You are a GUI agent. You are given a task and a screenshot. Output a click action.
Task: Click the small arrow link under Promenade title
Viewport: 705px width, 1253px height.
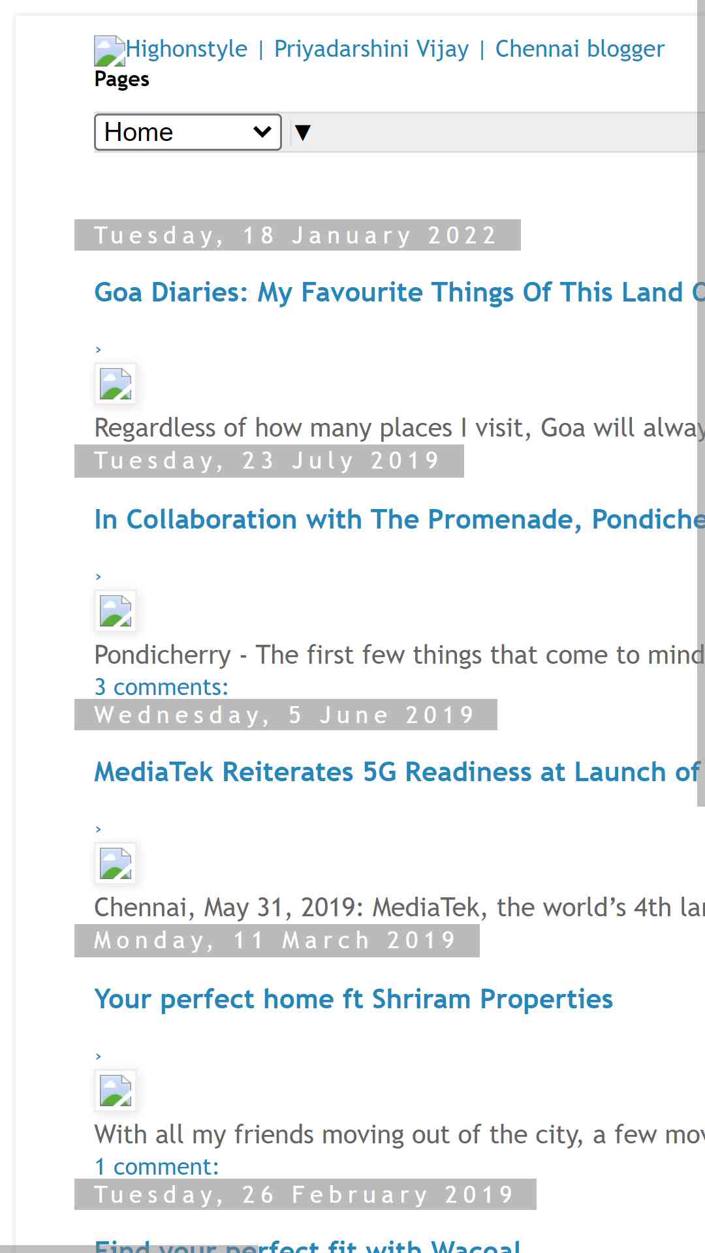pyautogui.click(x=99, y=577)
